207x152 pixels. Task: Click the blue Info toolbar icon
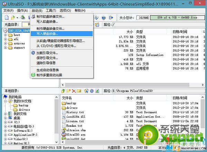tap(96, 18)
